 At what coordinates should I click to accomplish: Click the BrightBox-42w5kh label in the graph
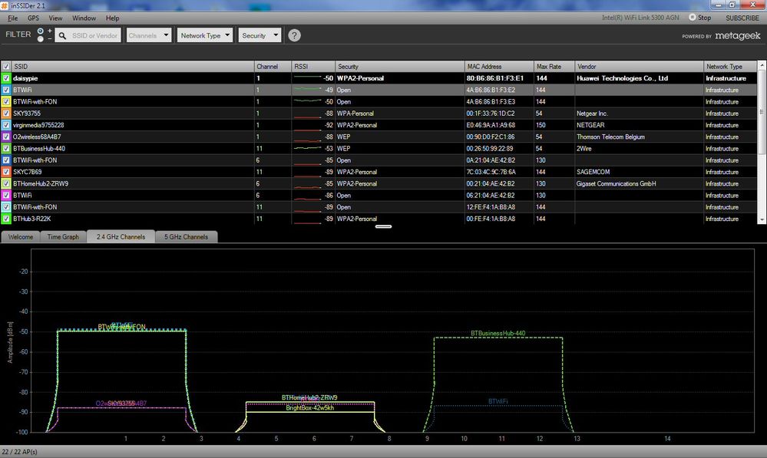coord(309,407)
